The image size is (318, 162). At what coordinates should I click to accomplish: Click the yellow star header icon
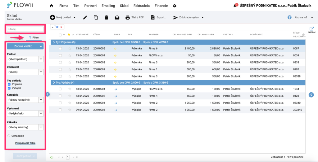(x=69, y=34)
